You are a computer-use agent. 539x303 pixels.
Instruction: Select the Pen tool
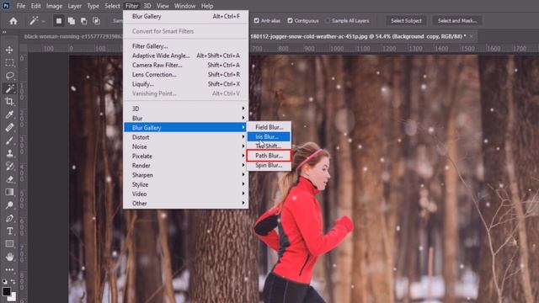(9, 218)
